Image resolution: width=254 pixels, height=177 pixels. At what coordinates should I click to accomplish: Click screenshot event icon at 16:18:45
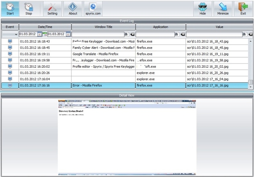10,48
